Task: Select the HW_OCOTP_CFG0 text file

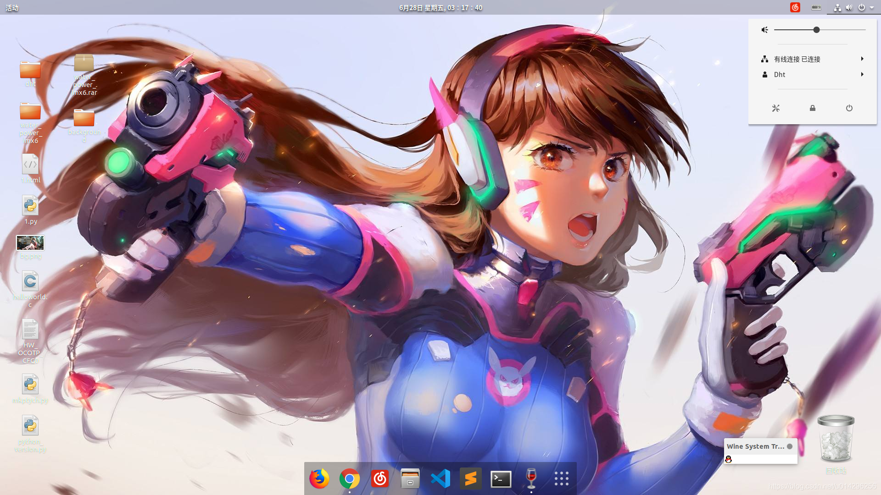Action: click(30, 342)
